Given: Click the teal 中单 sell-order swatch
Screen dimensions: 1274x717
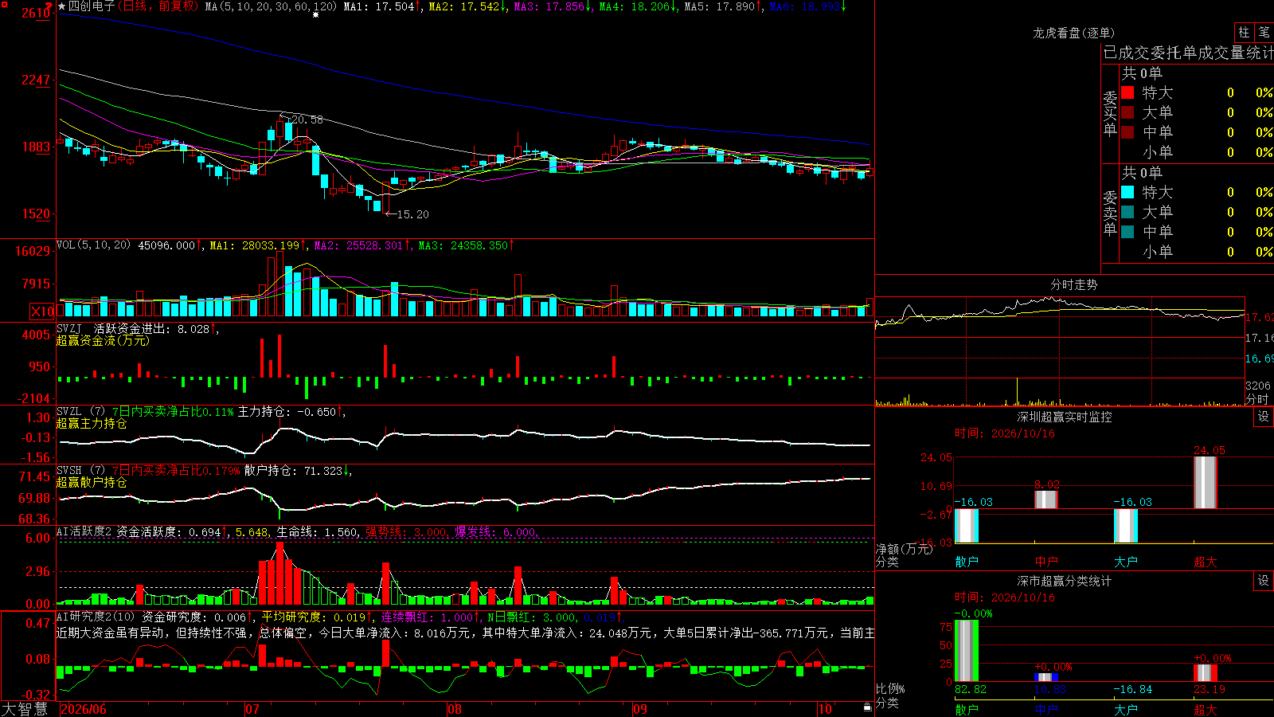Looking at the screenshot, I should [1127, 232].
